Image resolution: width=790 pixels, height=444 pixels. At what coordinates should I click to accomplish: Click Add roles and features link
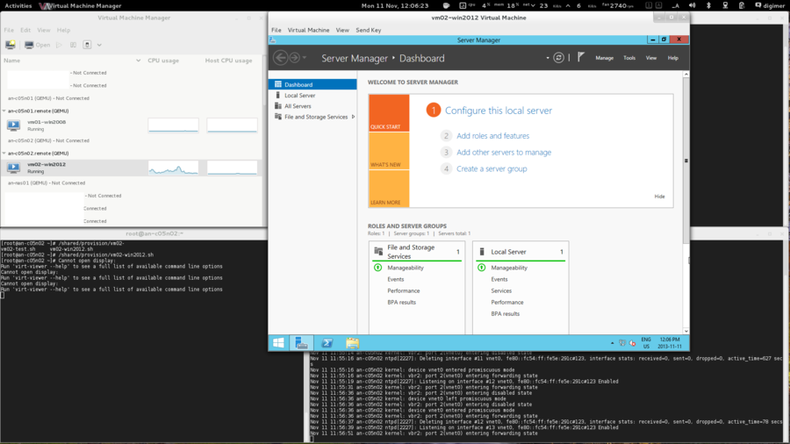(492, 136)
